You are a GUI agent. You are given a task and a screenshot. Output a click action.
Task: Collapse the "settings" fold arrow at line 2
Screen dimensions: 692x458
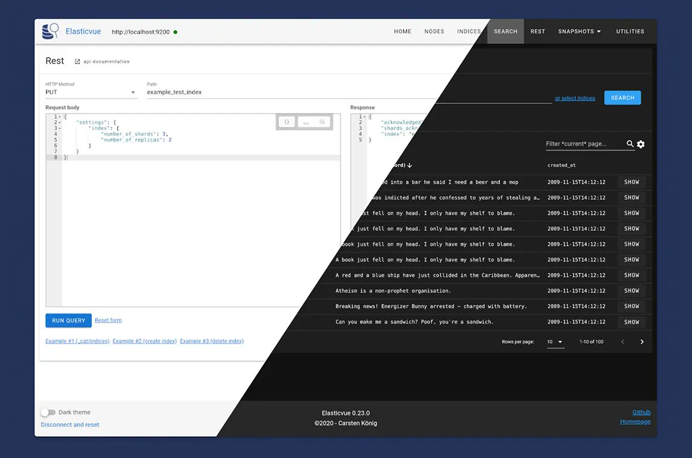pos(59,123)
